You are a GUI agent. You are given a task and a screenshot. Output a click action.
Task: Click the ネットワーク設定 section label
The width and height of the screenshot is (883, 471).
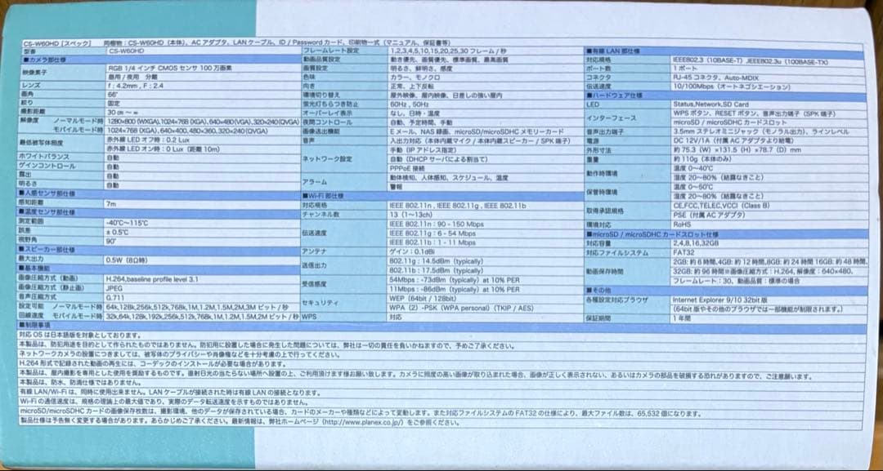(x=327, y=157)
